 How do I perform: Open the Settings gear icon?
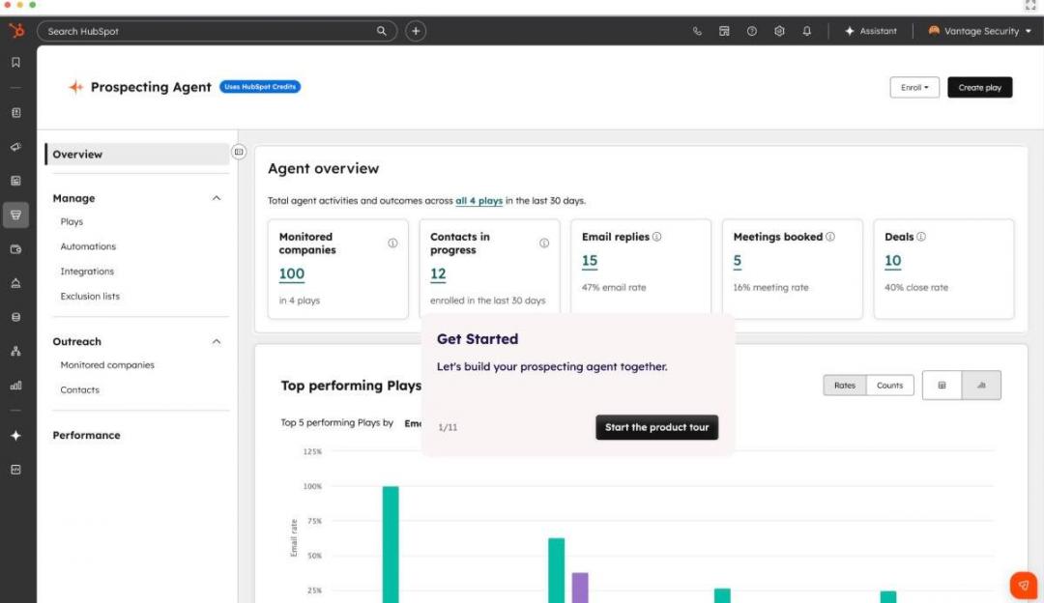[x=779, y=31]
